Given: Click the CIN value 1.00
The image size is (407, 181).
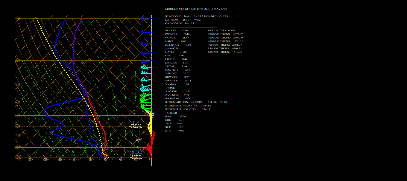Looking at the screenshot, I should tap(181, 55).
